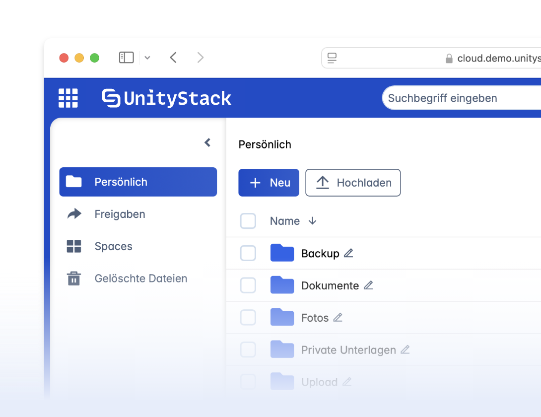
Task: Open the Backup folder icon
Action: (282, 253)
